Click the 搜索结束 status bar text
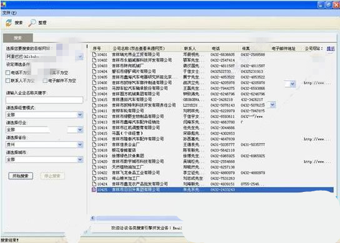This screenshot has width=340, height=243. 9,240
